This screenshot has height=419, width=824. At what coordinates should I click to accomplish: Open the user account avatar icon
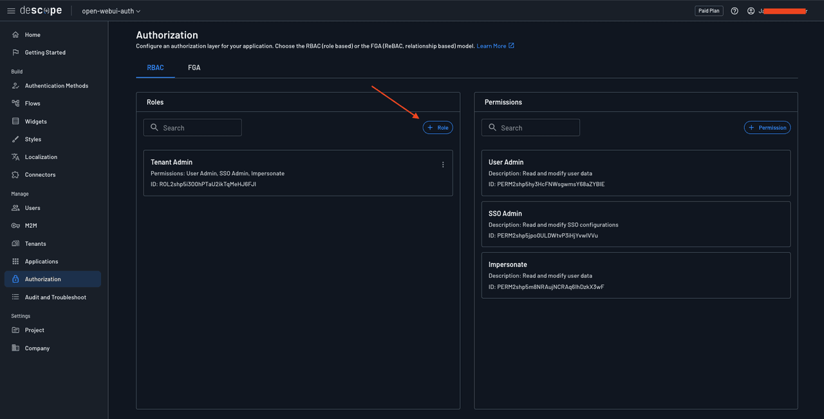751,11
